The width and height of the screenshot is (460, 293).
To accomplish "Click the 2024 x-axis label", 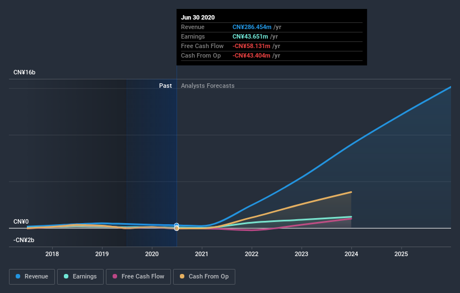I will (351, 254).
